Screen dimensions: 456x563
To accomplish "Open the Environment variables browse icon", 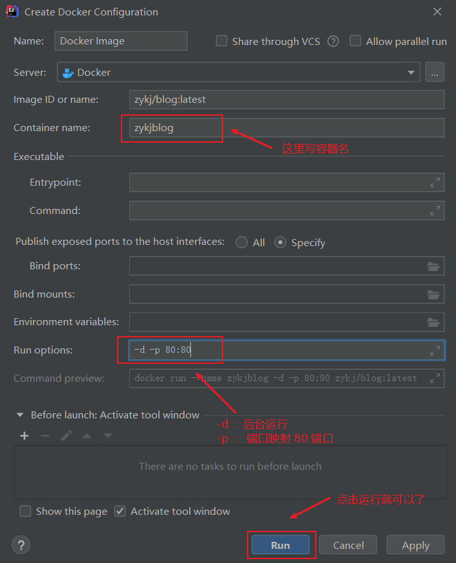I will 433,323.
